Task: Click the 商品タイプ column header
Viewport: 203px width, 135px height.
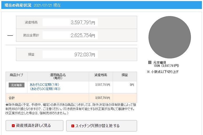Action: point(16,75)
